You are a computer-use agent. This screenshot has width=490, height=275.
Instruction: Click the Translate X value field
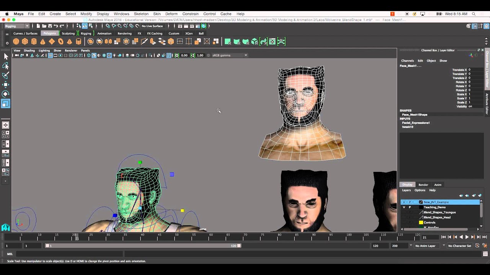click(475, 70)
